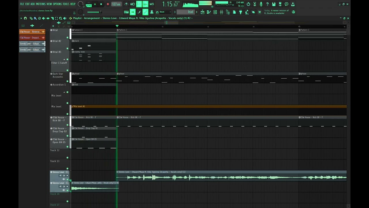Mute Track 13 with its green dot
The width and height of the screenshot is (369, 208).
tap(67, 168)
